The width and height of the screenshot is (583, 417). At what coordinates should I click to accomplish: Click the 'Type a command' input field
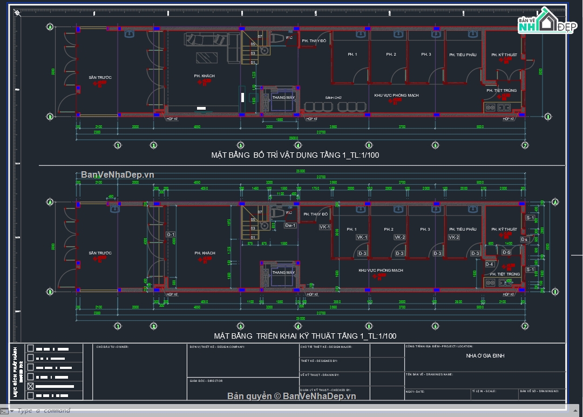[x=43, y=411]
